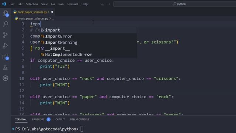
Task: Click the Python file icon in tab
Action: pos(15,12)
